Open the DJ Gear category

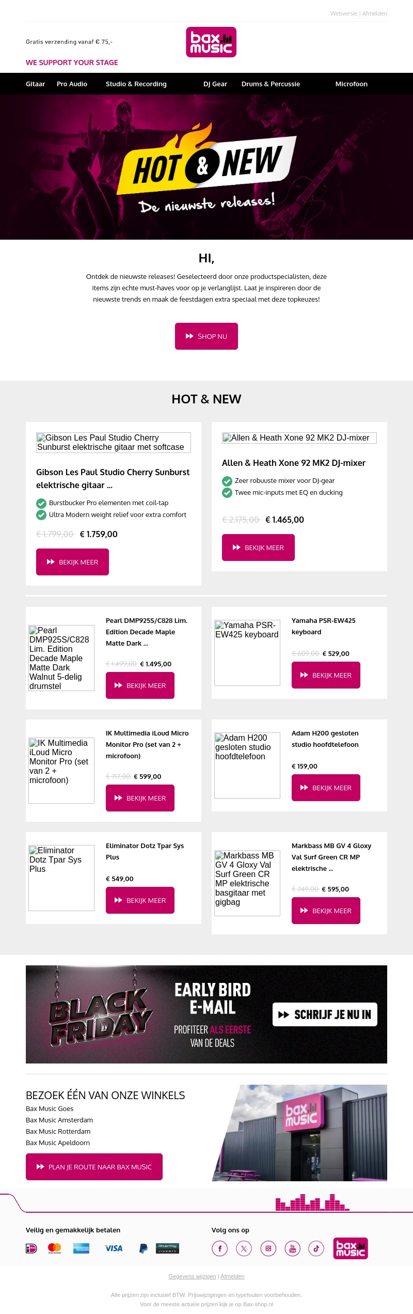point(215,84)
